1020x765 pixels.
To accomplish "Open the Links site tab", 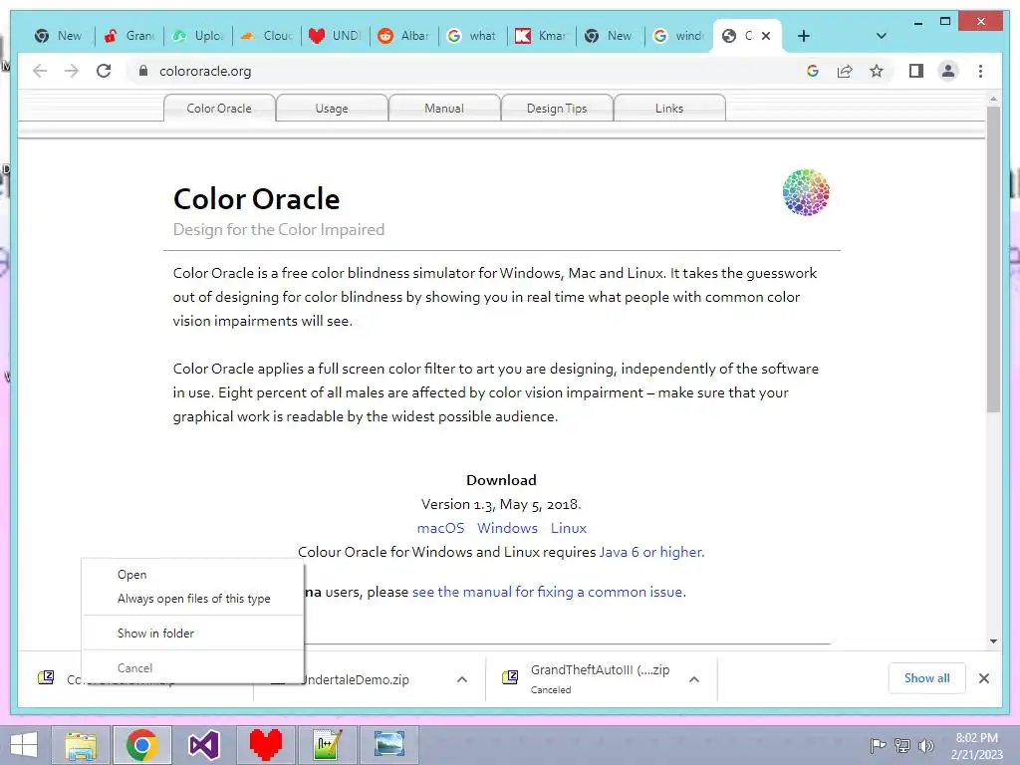I will (669, 109).
